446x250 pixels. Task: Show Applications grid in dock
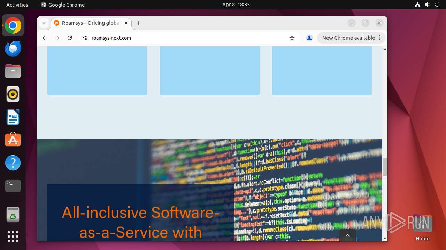[x=13, y=236]
